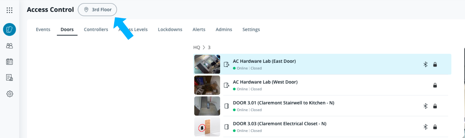The width and height of the screenshot is (465, 138).
Task: Open DOOR 3.01 (Claremont Stairwell to Kitchen - N)
Action: pyautogui.click(x=283, y=103)
